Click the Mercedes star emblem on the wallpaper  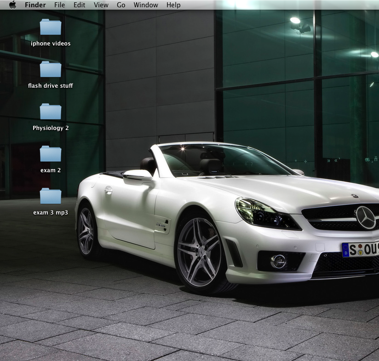366,217
